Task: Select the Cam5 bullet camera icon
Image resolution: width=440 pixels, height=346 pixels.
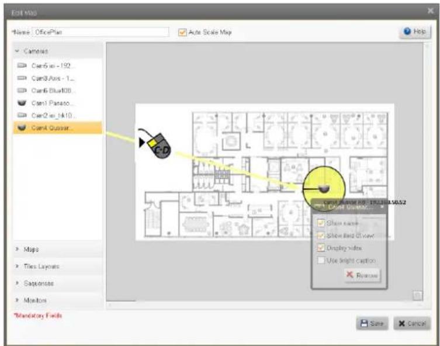Action: (x=22, y=65)
